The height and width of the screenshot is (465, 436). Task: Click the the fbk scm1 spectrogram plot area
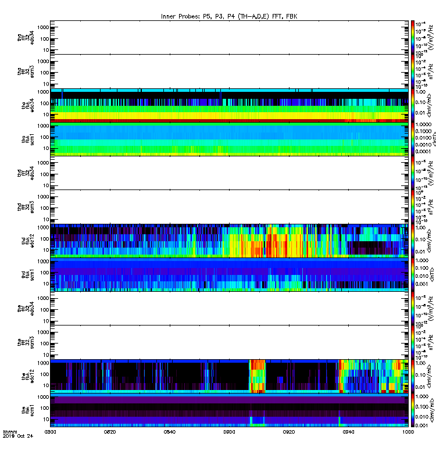tap(229, 410)
